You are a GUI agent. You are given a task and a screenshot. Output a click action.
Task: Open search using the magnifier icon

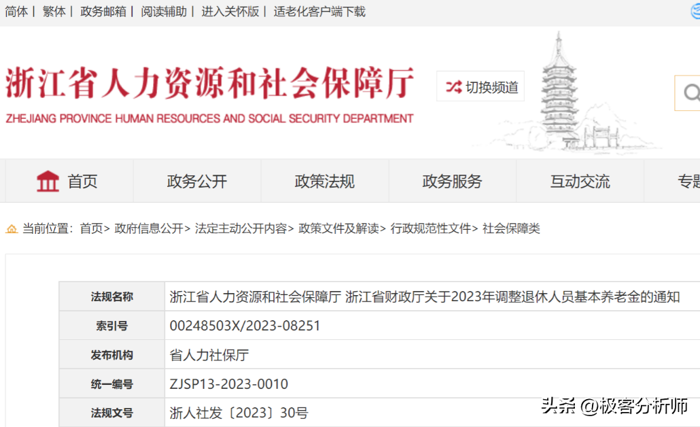(x=692, y=92)
